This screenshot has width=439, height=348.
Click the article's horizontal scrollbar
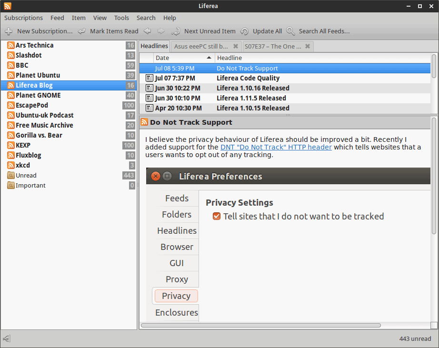(260, 325)
